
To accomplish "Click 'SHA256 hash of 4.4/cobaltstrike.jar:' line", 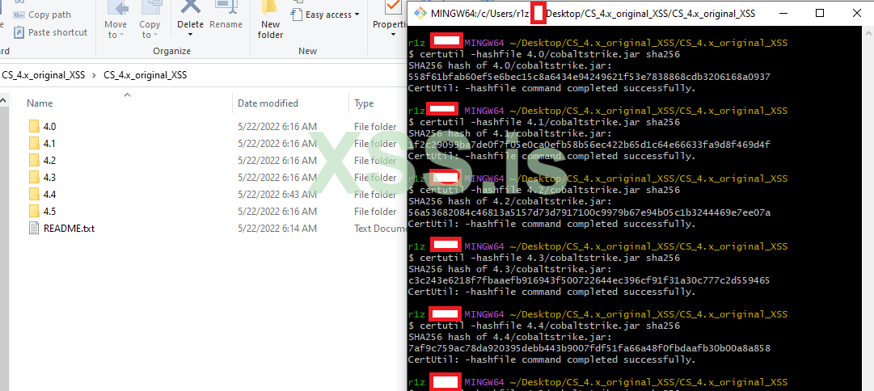I will [510, 338].
